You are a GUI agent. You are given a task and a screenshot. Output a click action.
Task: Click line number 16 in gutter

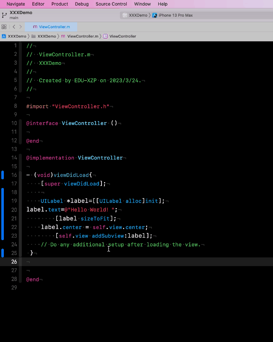pyautogui.click(x=14, y=175)
